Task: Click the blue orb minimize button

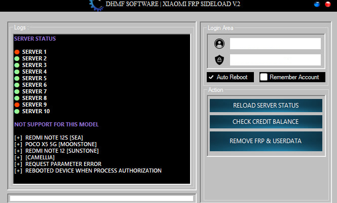Action: pos(317,4)
